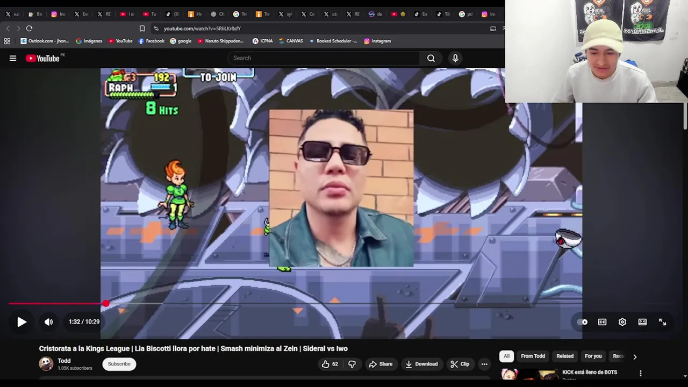688x387 pixels.
Task: Switch to the 'He' browser tab
Action: coord(195,14)
